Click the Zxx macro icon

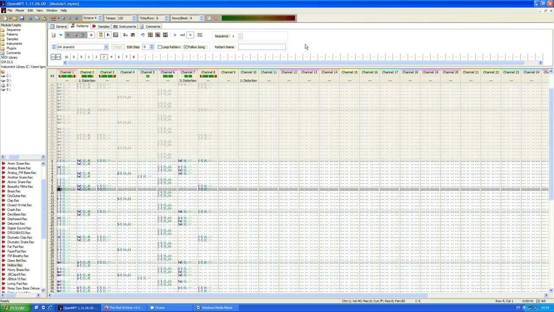(126, 35)
